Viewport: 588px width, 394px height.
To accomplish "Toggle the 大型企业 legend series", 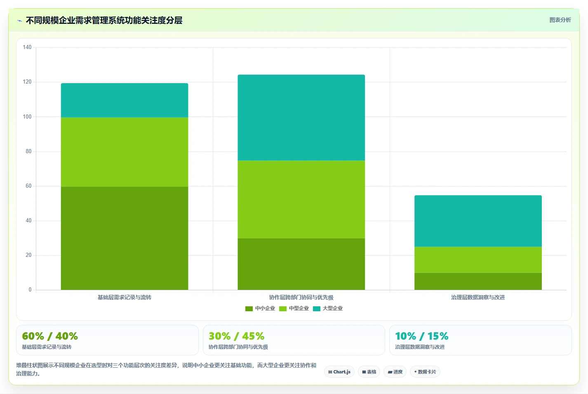I will [328, 308].
